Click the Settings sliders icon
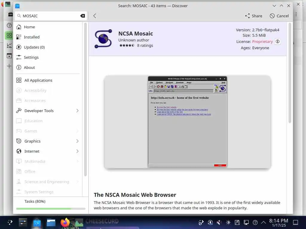Image resolution: width=306 pixels, height=229 pixels. coord(19,57)
